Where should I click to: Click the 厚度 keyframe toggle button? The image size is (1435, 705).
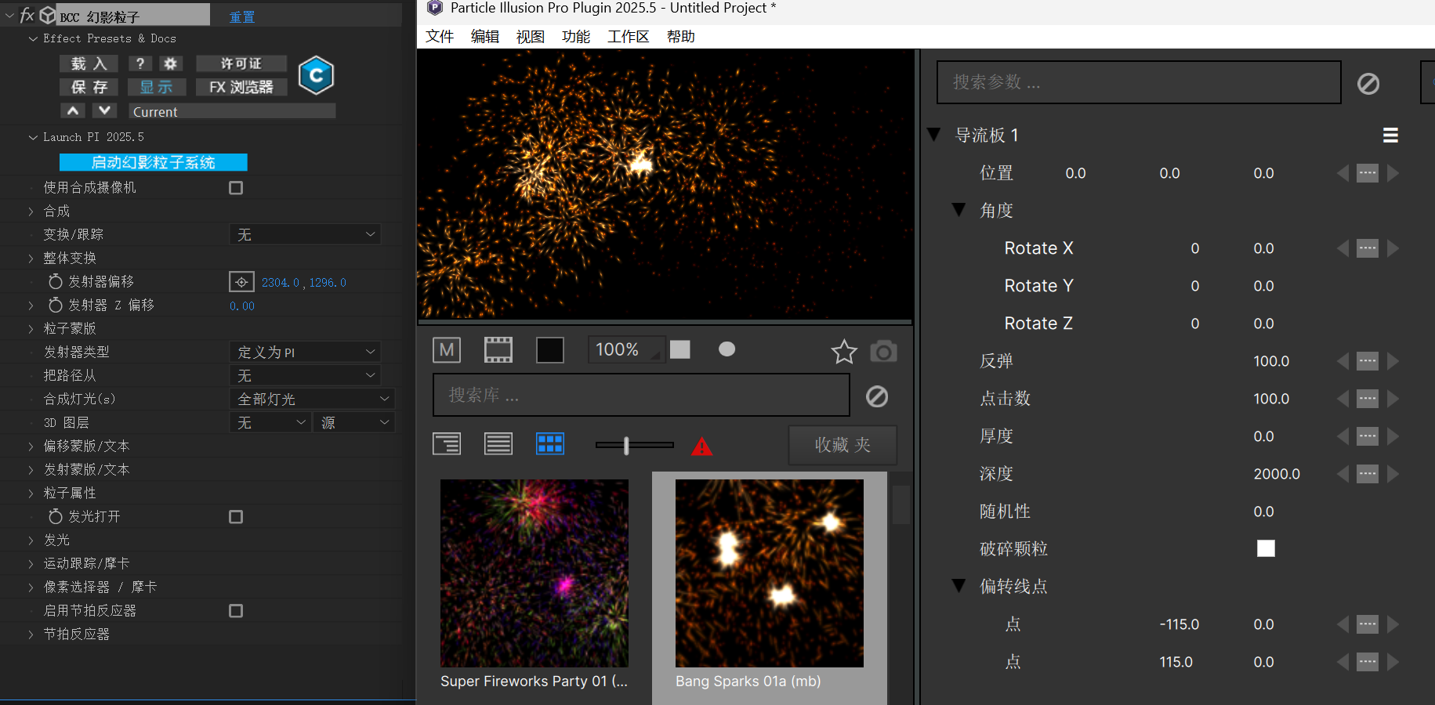click(x=1368, y=436)
